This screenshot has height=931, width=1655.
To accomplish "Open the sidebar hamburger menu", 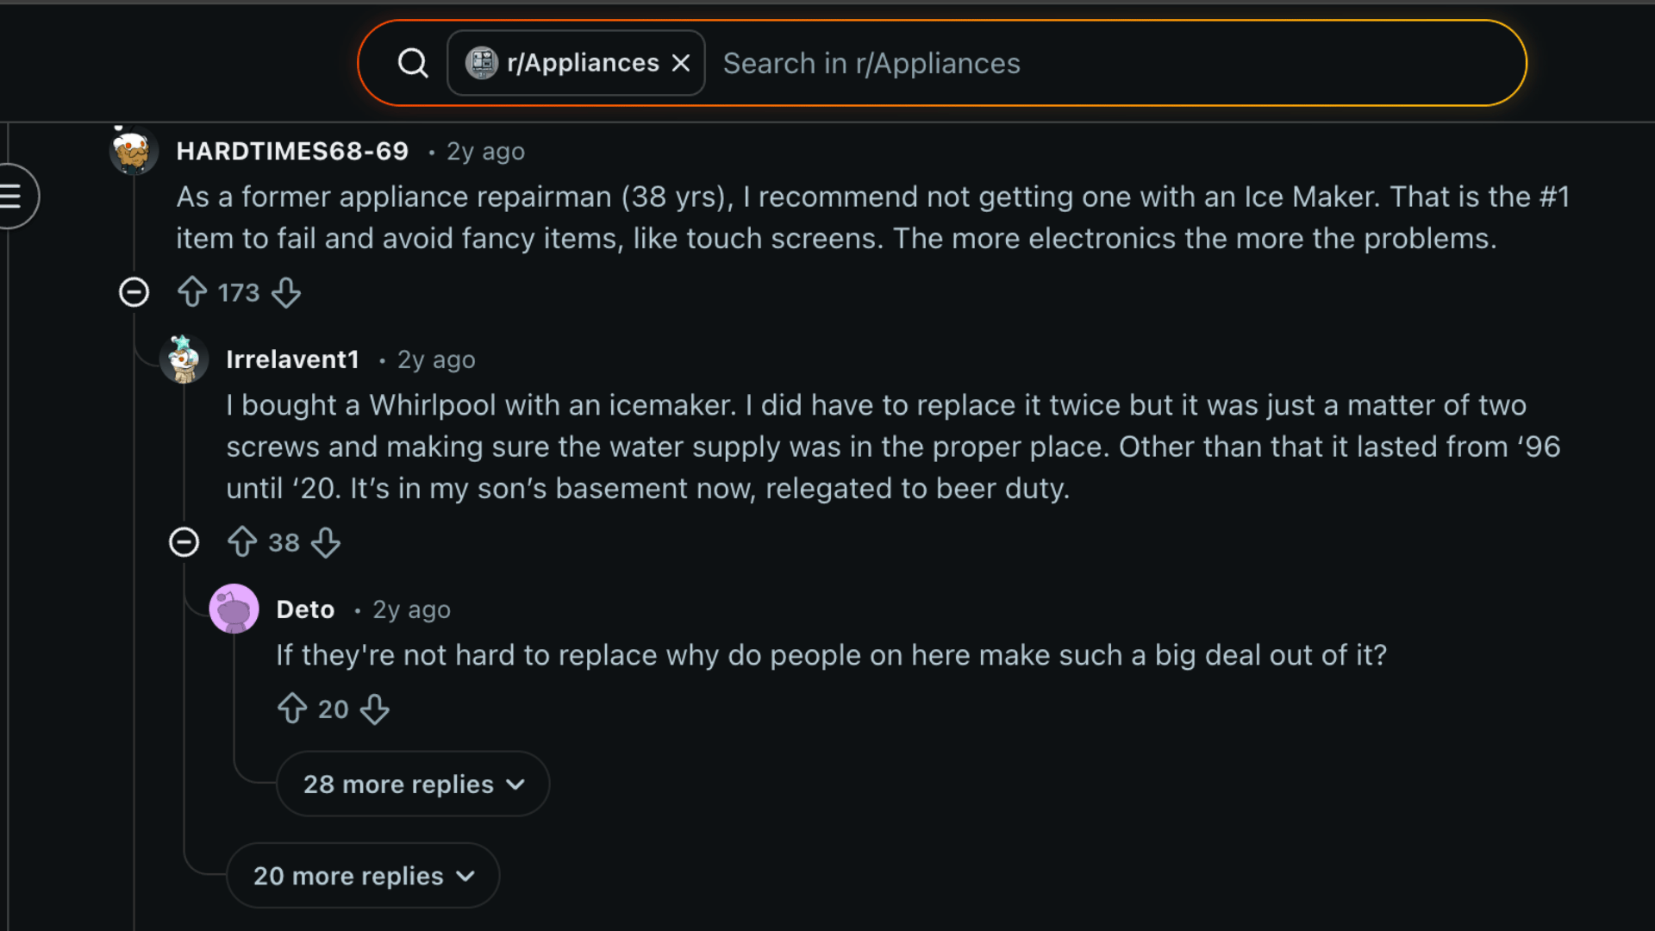I will pos(12,196).
